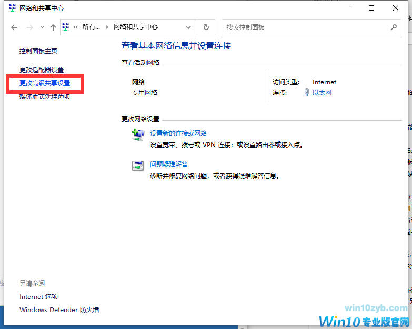Open 控制面板主页 link

38,51
